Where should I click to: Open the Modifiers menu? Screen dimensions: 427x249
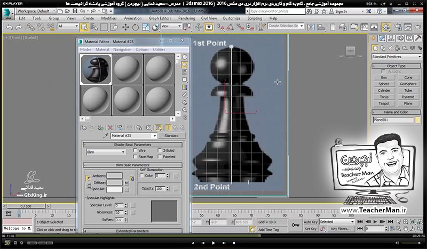pyautogui.click(x=109, y=18)
